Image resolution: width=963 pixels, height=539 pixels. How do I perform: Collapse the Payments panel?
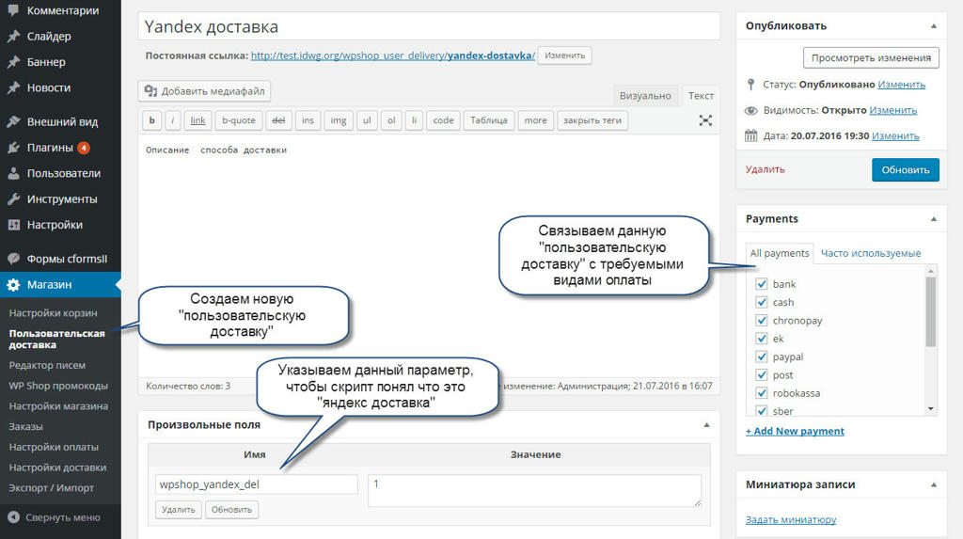[x=934, y=219]
